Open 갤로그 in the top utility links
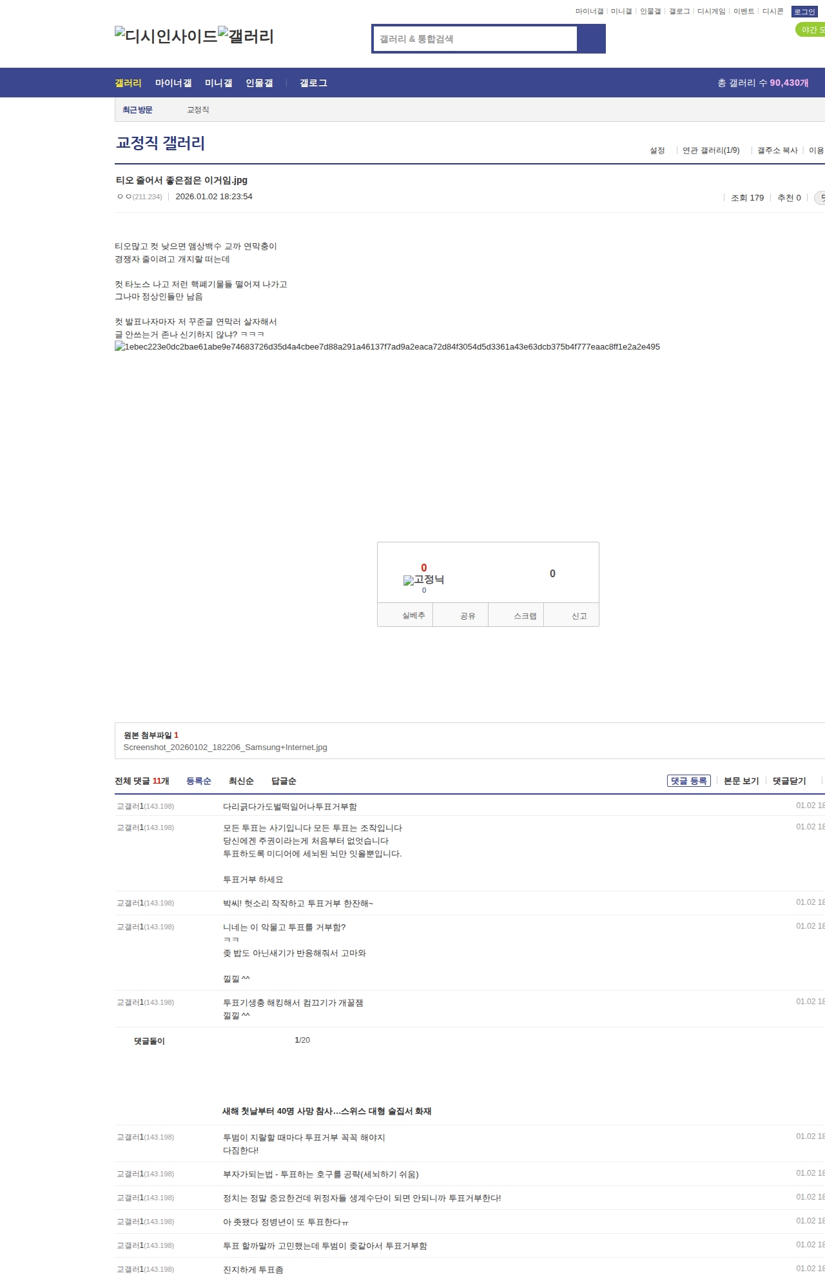The height and width of the screenshot is (1277, 825). [x=679, y=12]
